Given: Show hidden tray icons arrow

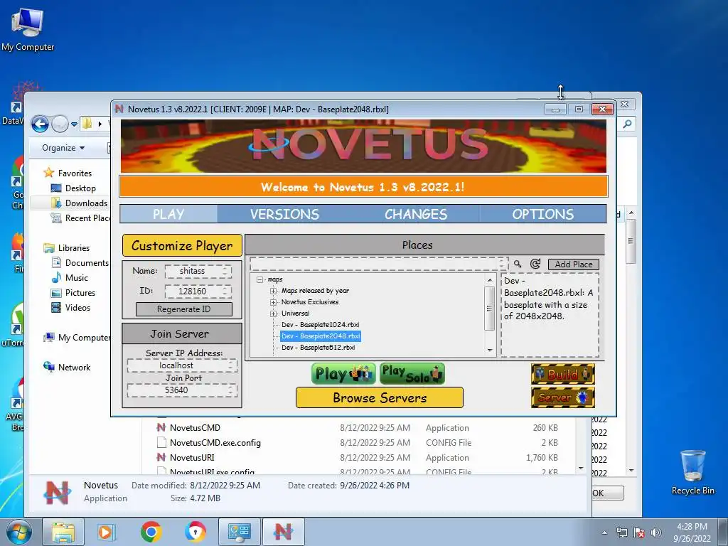Looking at the screenshot, I should 604,532.
